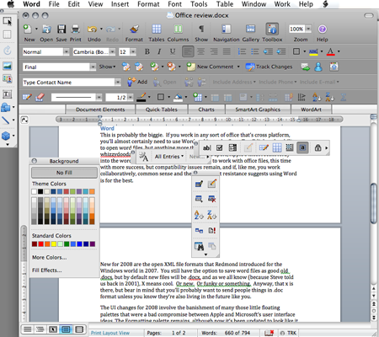Click the Apple menu logo
The width and height of the screenshot is (379, 337).
[10, 4]
